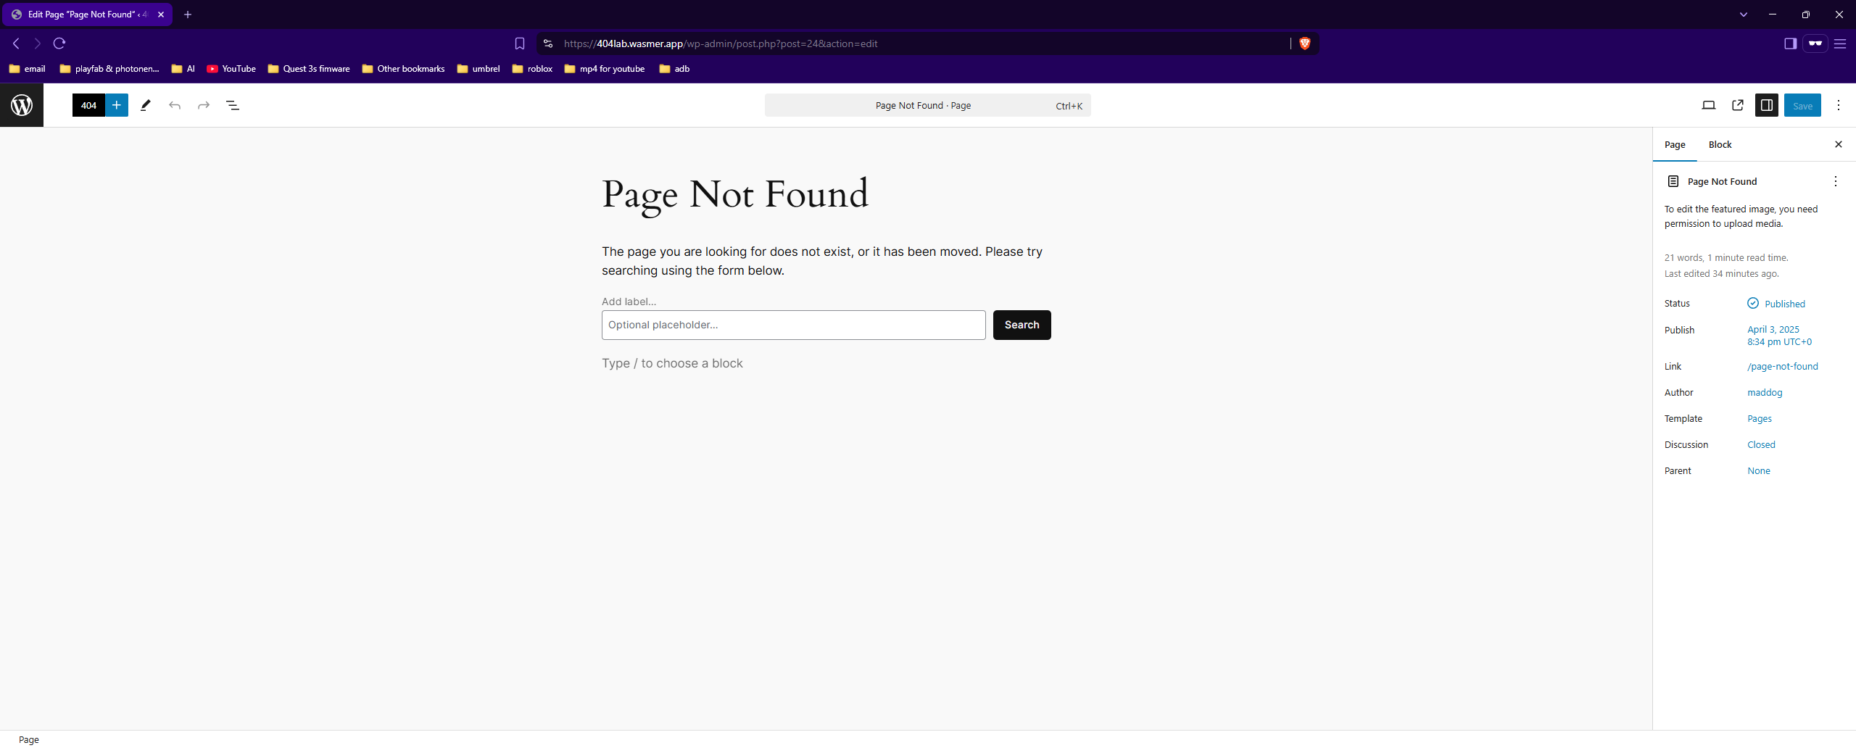Toggle the Settings sidebar panel icon
Screen dimensions: 1856x748
pos(1766,105)
